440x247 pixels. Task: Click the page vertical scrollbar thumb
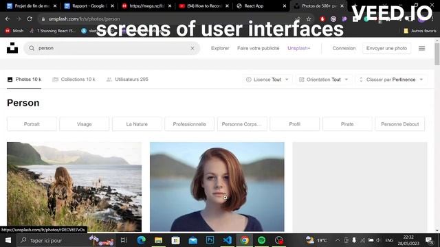coord(437,54)
